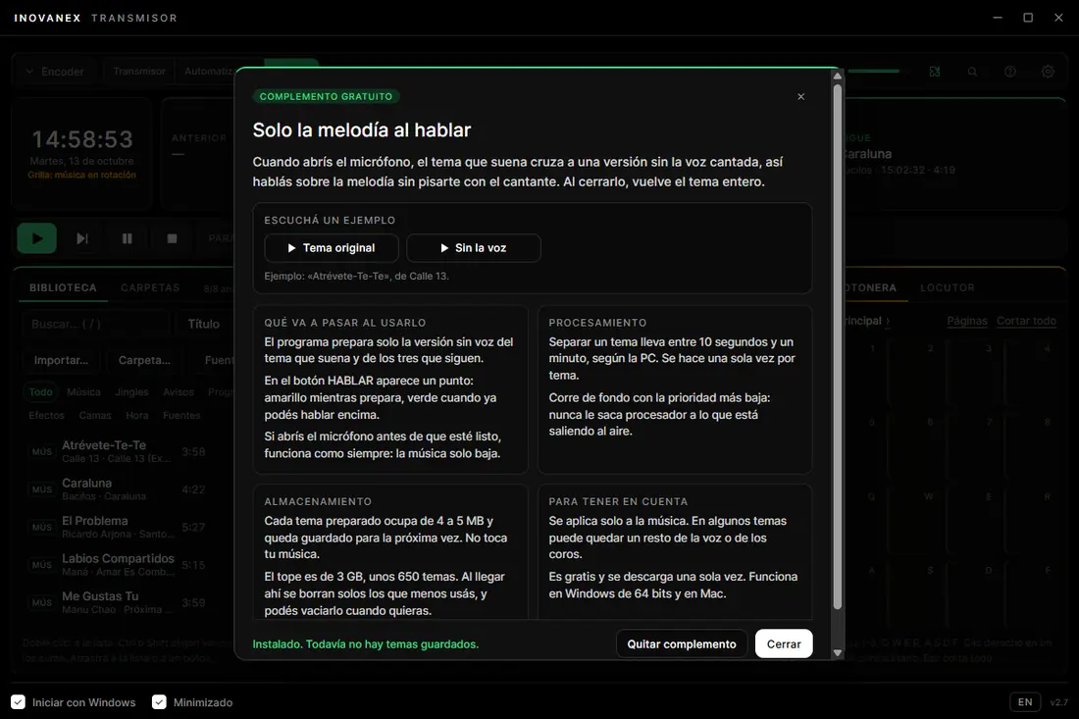Open help with the question mark icon
Image resolution: width=1079 pixels, height=719 pixels.
click(1010, 72)
